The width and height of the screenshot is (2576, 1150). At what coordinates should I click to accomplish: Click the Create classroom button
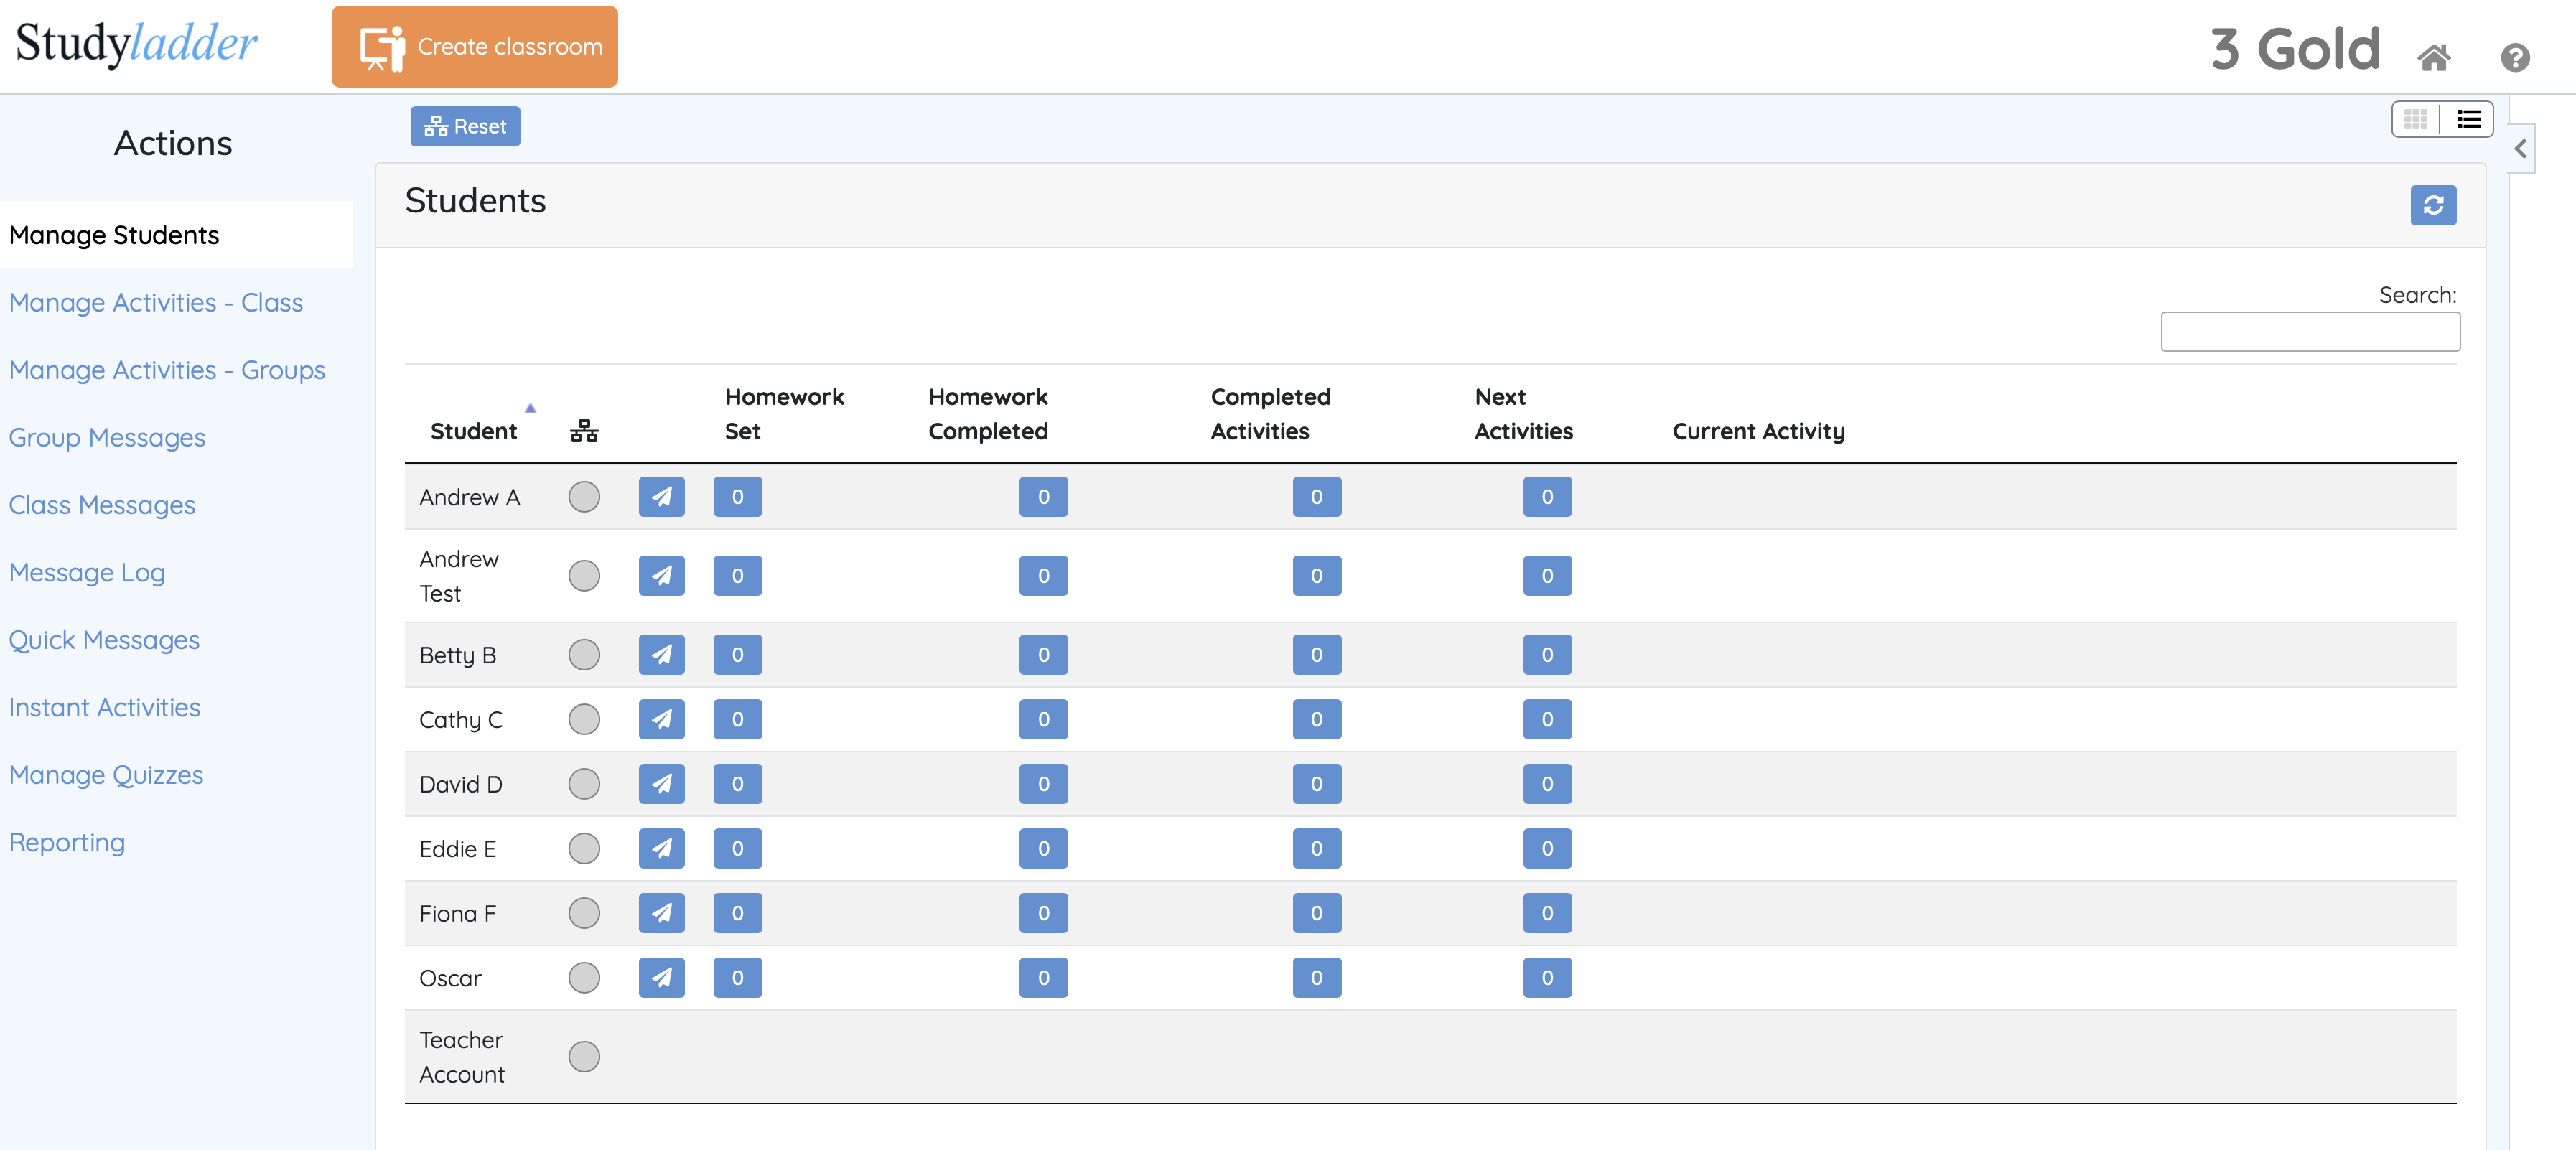(x=474, y=47)
